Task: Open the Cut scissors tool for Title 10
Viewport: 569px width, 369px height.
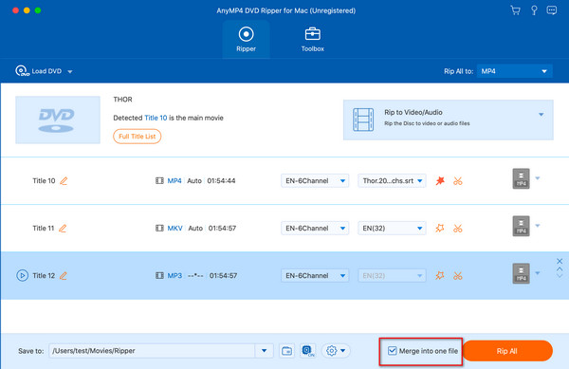Action: 458,180
